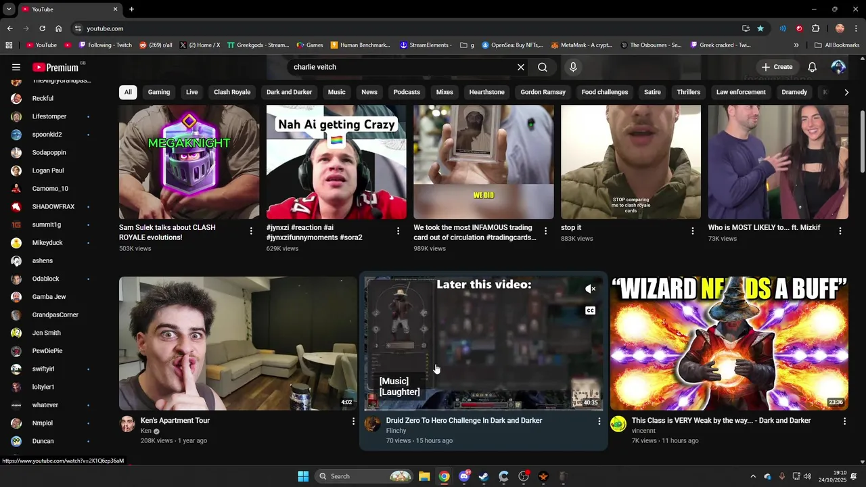Click Ken's channel avatar beside video title
Viewport: 866px width, 487px height.
[127, 424]
